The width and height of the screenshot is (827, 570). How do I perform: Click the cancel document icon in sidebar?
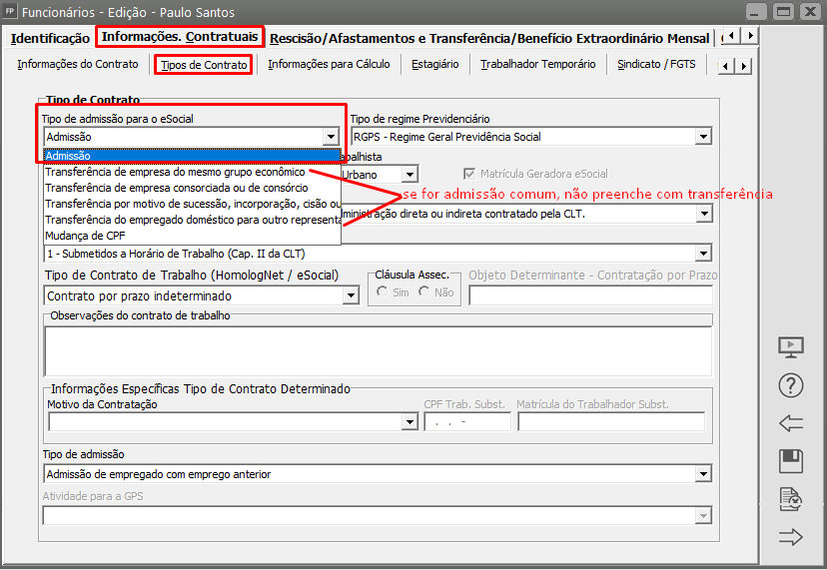tap(791, 499)
